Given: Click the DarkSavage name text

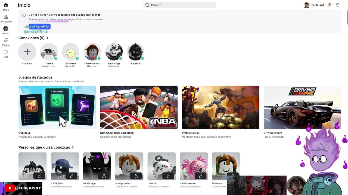Looking at the screenshot, I should pos(89,183).
